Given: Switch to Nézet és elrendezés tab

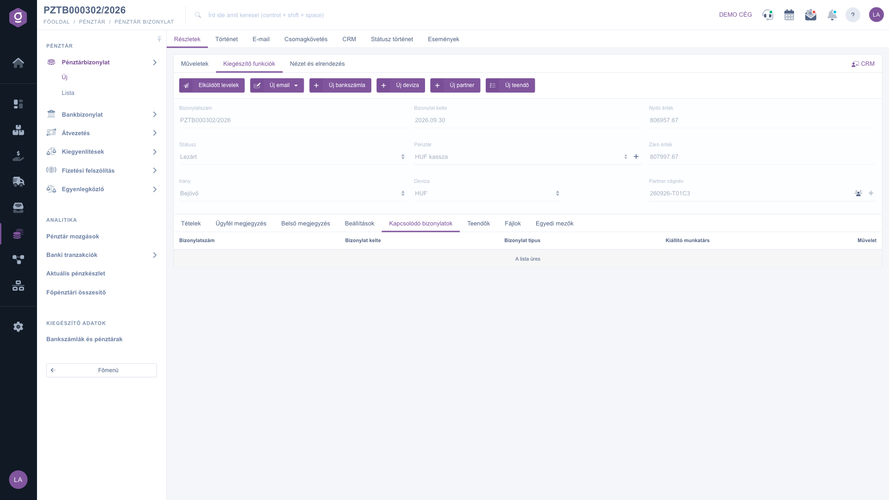Looking at the screenshot, I should click(317, 64).
